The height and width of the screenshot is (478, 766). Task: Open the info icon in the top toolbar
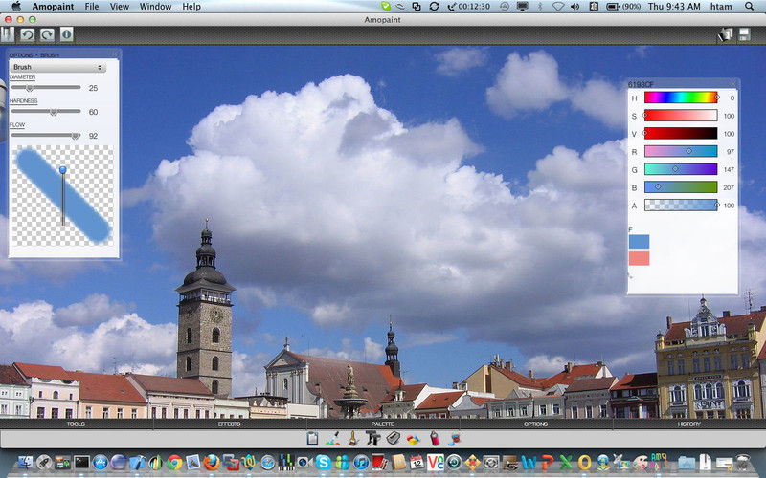click(67, 34)
